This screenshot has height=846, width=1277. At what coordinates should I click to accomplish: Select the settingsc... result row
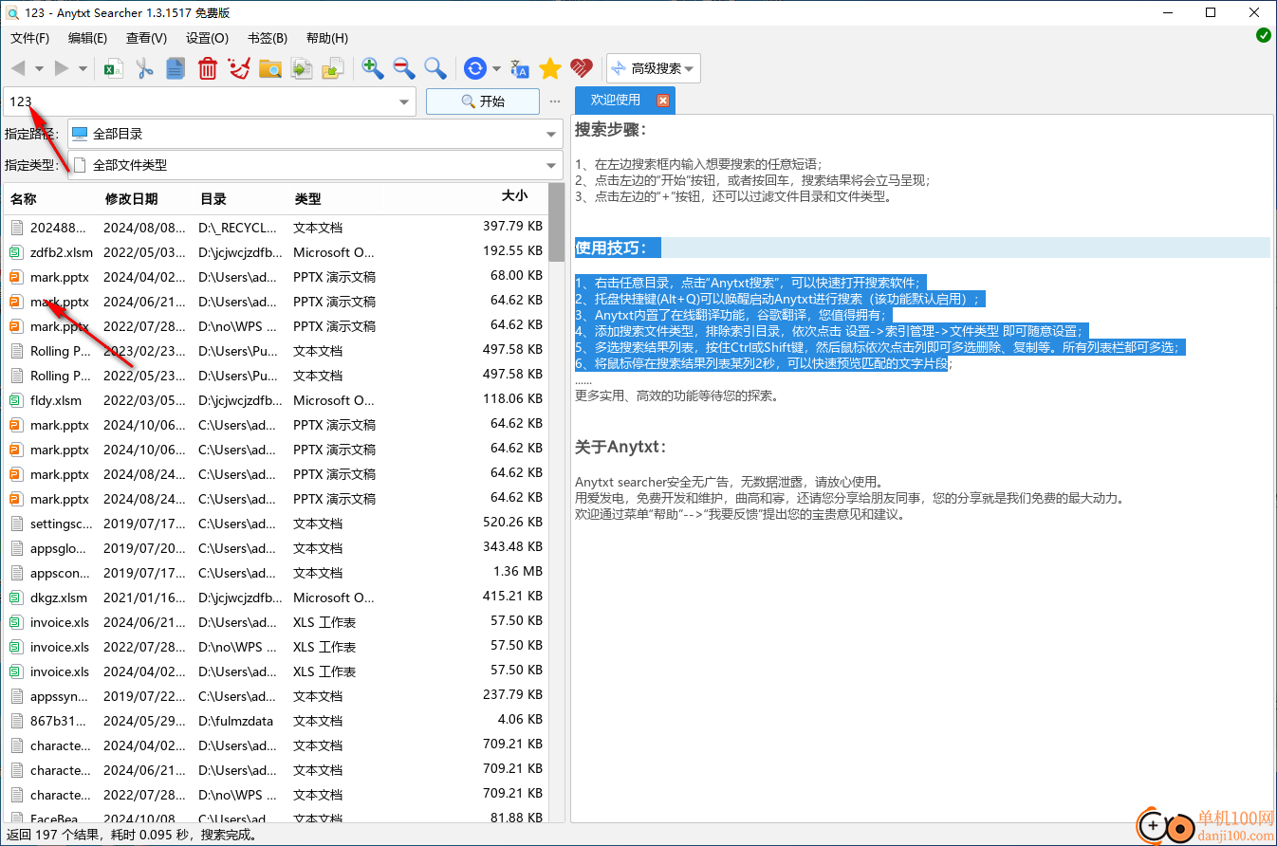(276, 524)
